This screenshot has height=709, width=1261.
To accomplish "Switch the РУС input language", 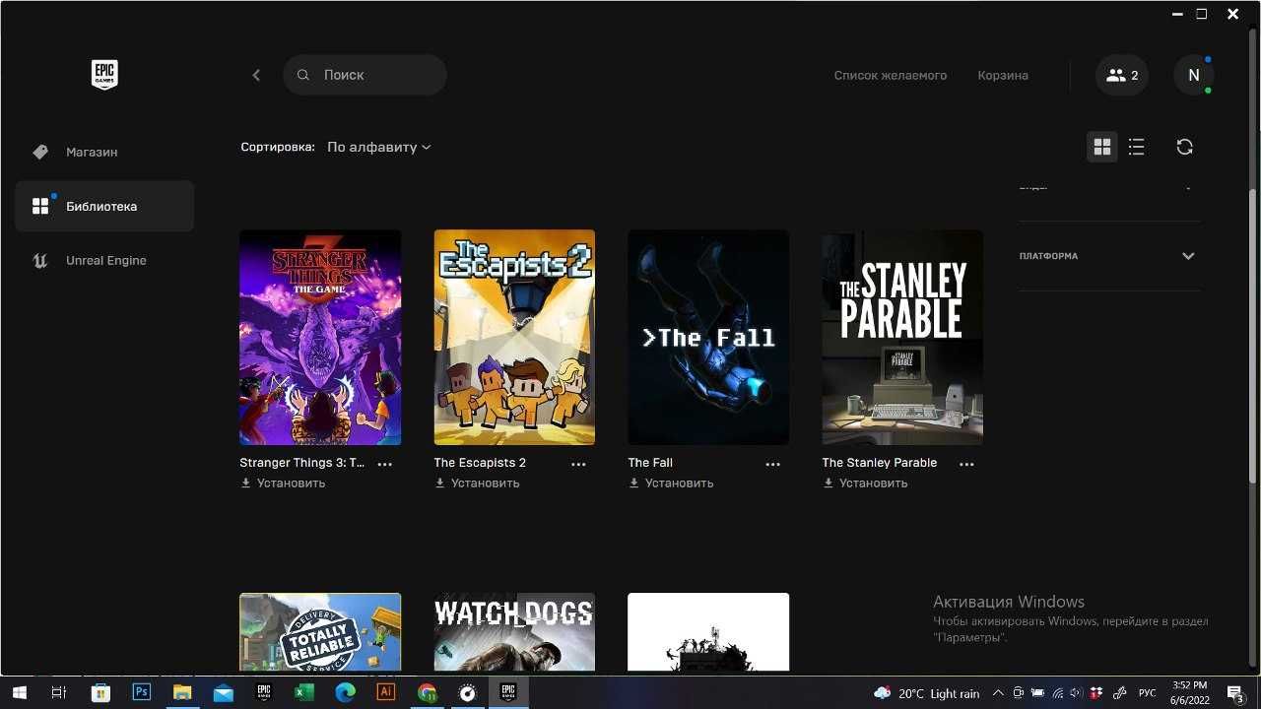I will (x=1147, y=693).
